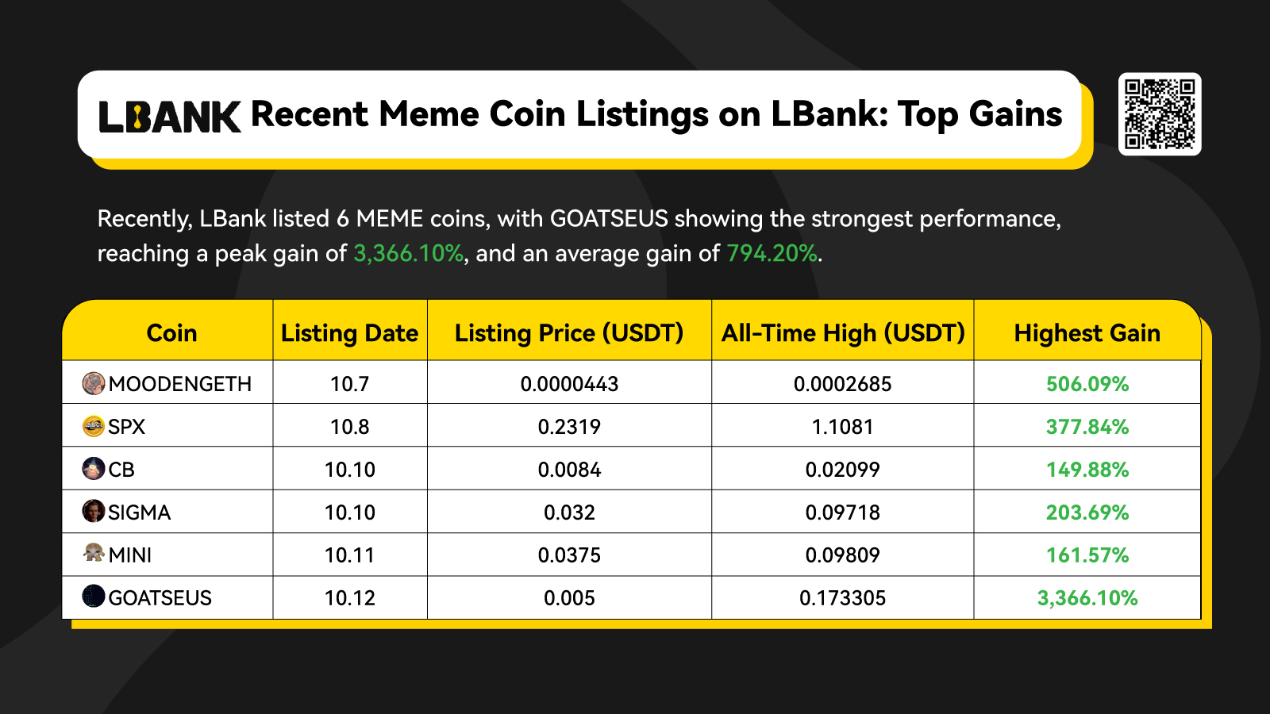This screenshot has height=714, width=1270.
Task: Click the MOODENGETH coin icon
Action: (x=94, y=383)
